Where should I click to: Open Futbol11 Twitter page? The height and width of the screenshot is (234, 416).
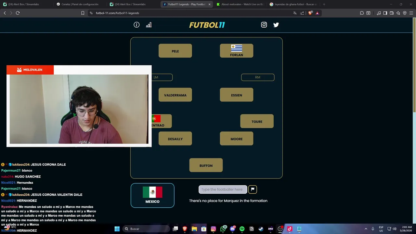[276, 25]
